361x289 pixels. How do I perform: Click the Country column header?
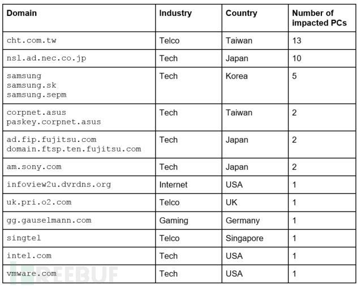(241, 13)
